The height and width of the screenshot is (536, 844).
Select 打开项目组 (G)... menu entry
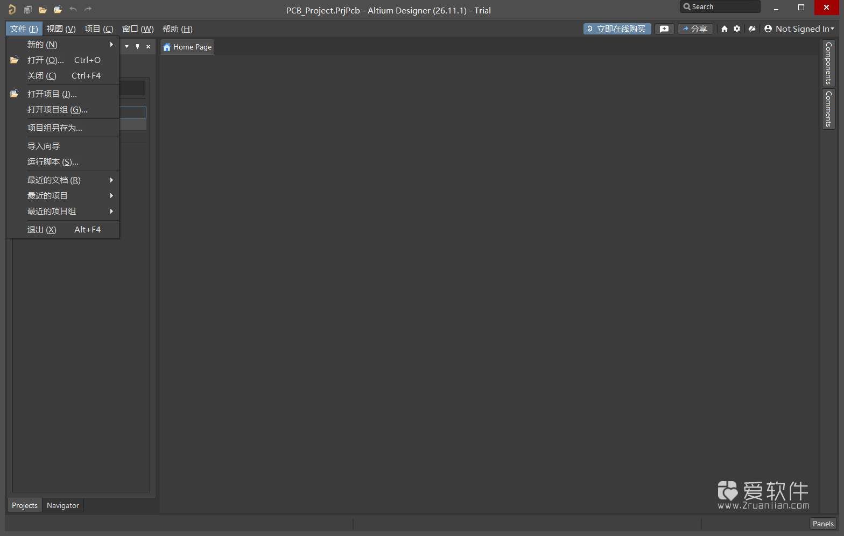tap(62, 110)
